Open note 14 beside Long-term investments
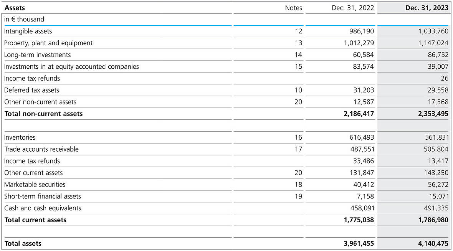Viewport: 453px width, 251px height. (x=298, y=55)
